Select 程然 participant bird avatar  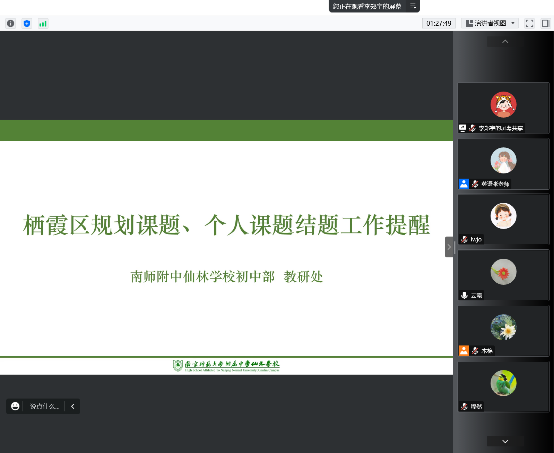tap(503, 383)
